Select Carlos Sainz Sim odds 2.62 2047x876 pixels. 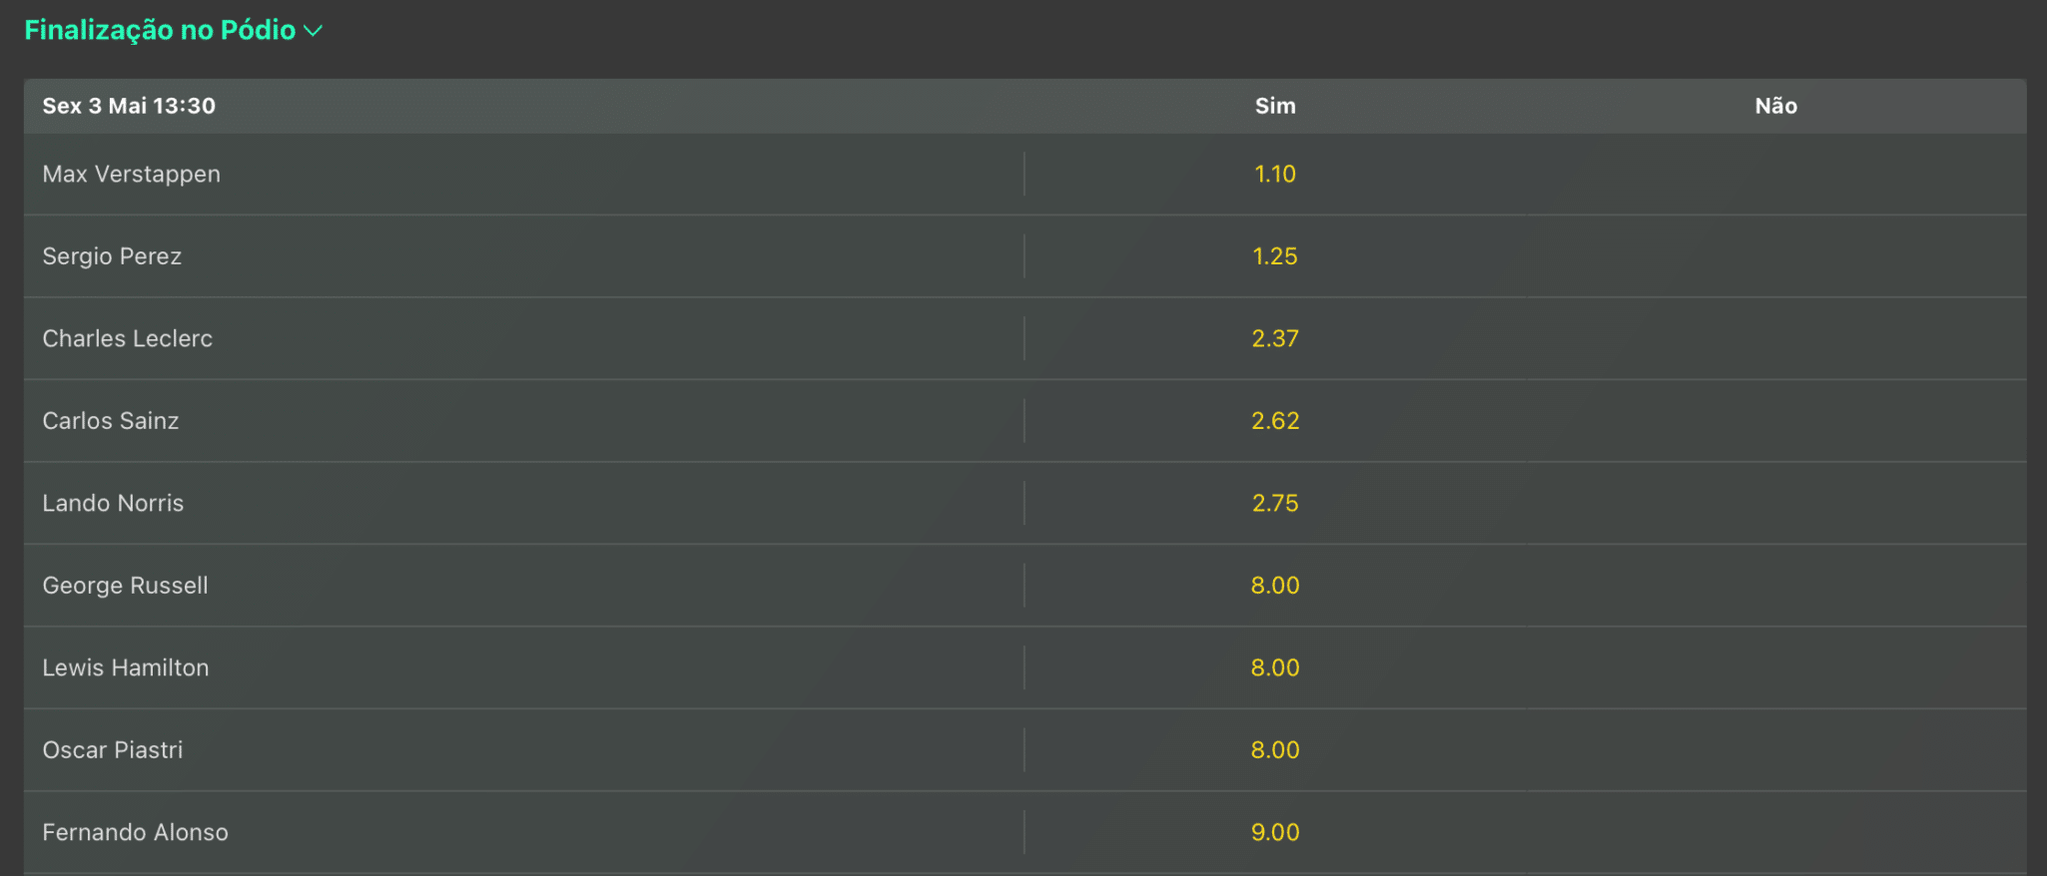coord(1275,421)
